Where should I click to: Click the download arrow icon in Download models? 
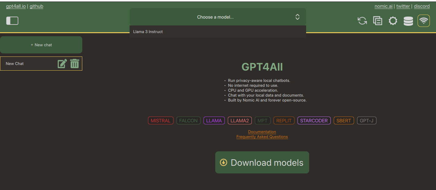[224, 162]
